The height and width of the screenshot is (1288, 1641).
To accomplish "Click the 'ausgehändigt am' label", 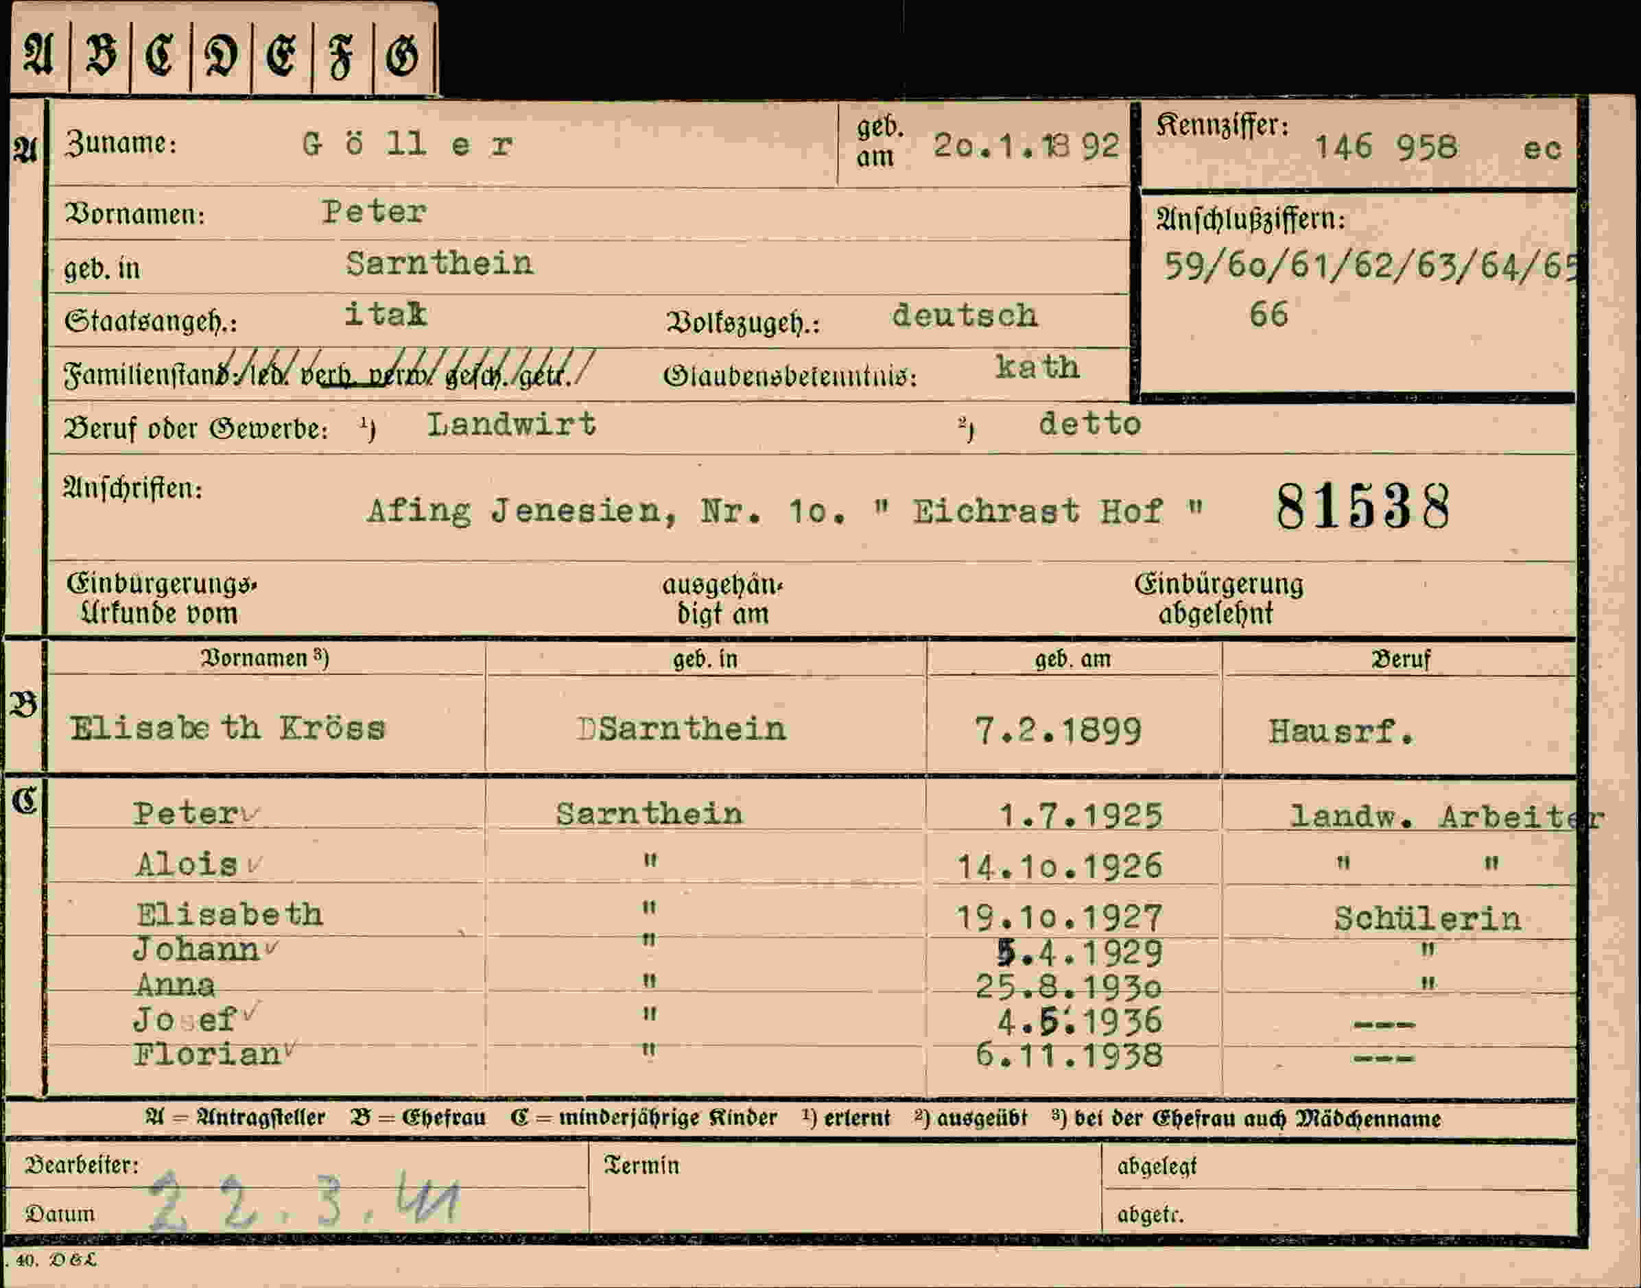I will pyautogui.click(x=722, y=599).
